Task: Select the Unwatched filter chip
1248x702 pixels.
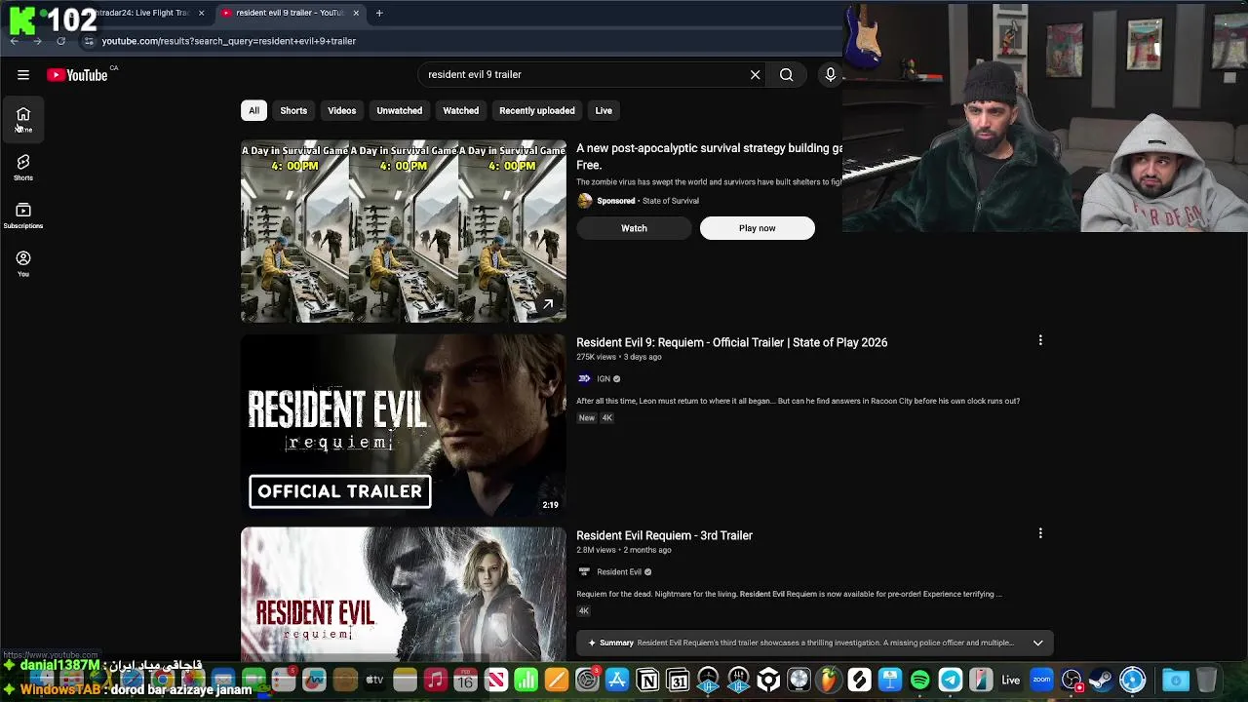Action: tap(399, 110)
